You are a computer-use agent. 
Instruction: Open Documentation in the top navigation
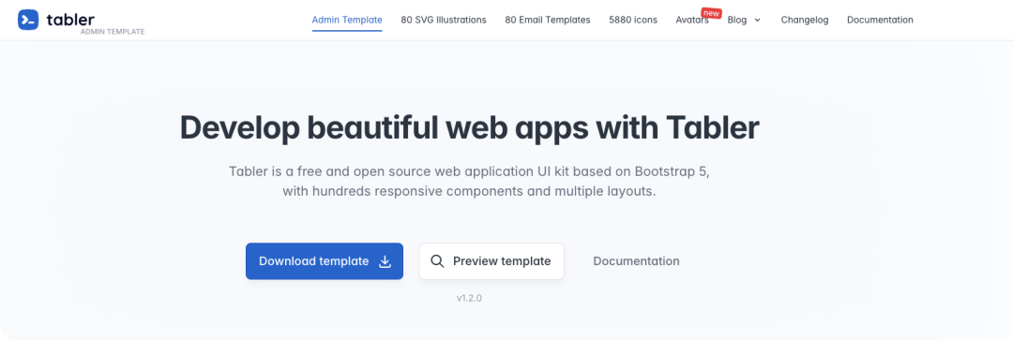880,20
